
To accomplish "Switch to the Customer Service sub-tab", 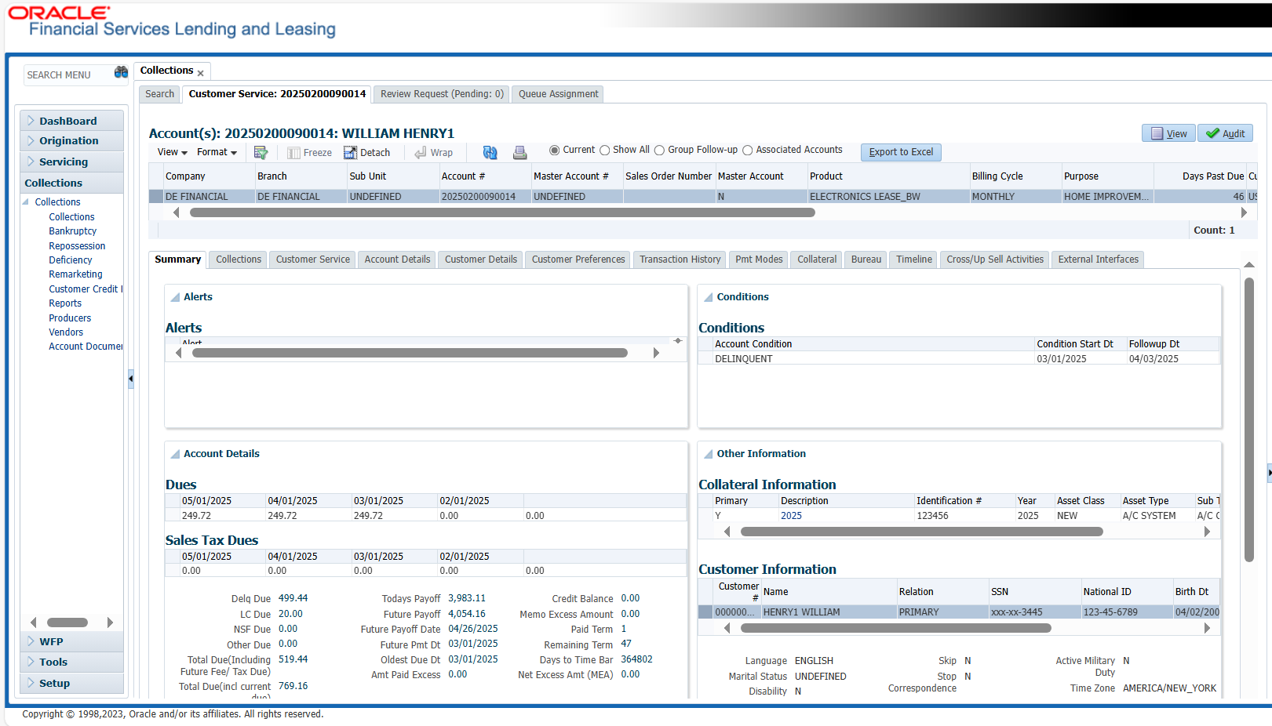I will (312, 260).
